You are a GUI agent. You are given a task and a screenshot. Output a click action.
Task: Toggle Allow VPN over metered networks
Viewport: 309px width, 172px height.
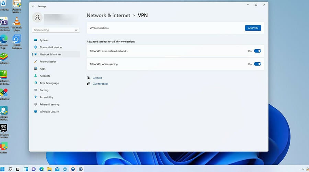(257, 51)
